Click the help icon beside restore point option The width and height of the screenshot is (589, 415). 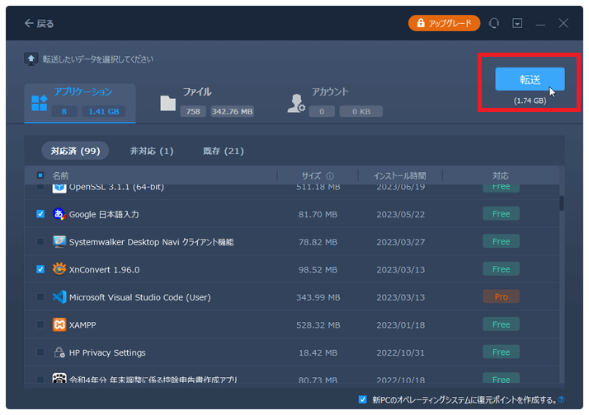(561, 400)
